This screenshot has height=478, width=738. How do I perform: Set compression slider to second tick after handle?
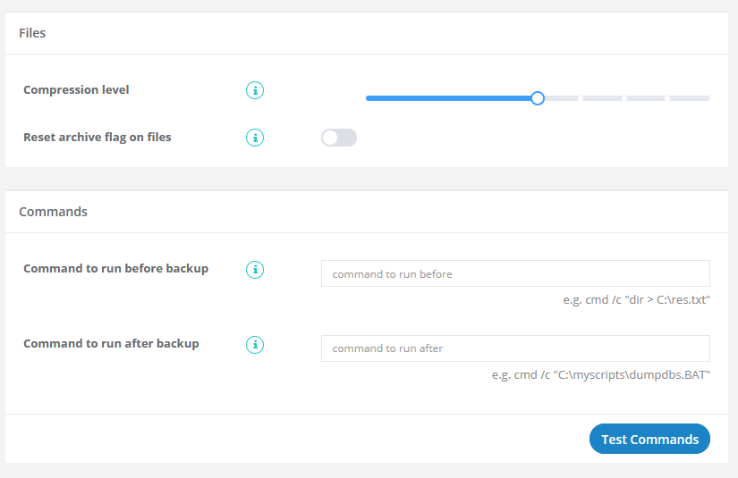coord(623,98)
